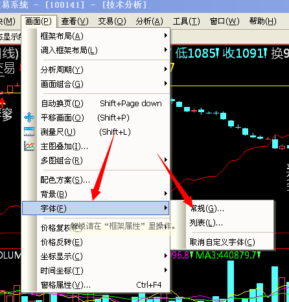This screenshot has height=302, width=289.
Task: Expand the 时间坐标(T) submenu arrow
Action: 166,270
